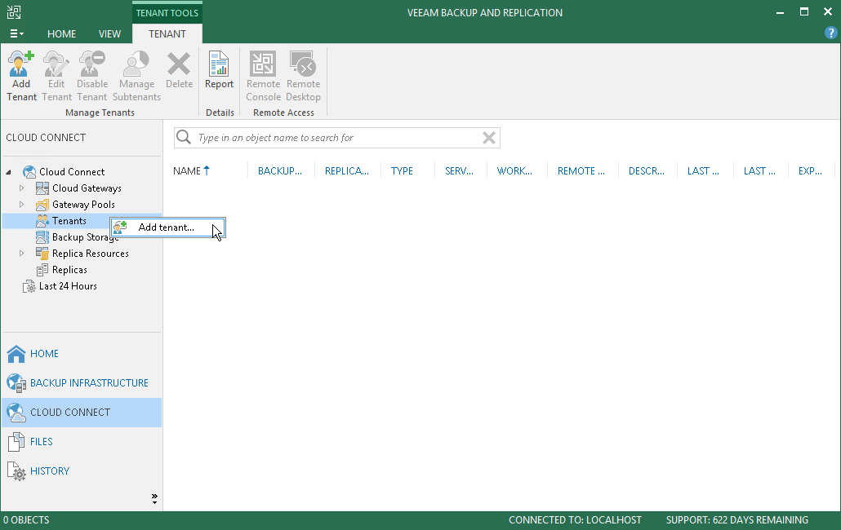Open the main hamburger menu
841x530 pixels.
[16, 33]
